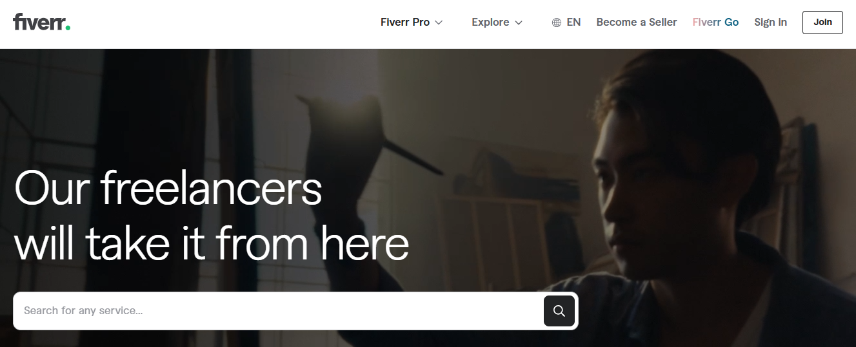Click the Sign in link
The width and height of the screenshot is (856, 347).
pyautogui.click(x=770, y=22)
